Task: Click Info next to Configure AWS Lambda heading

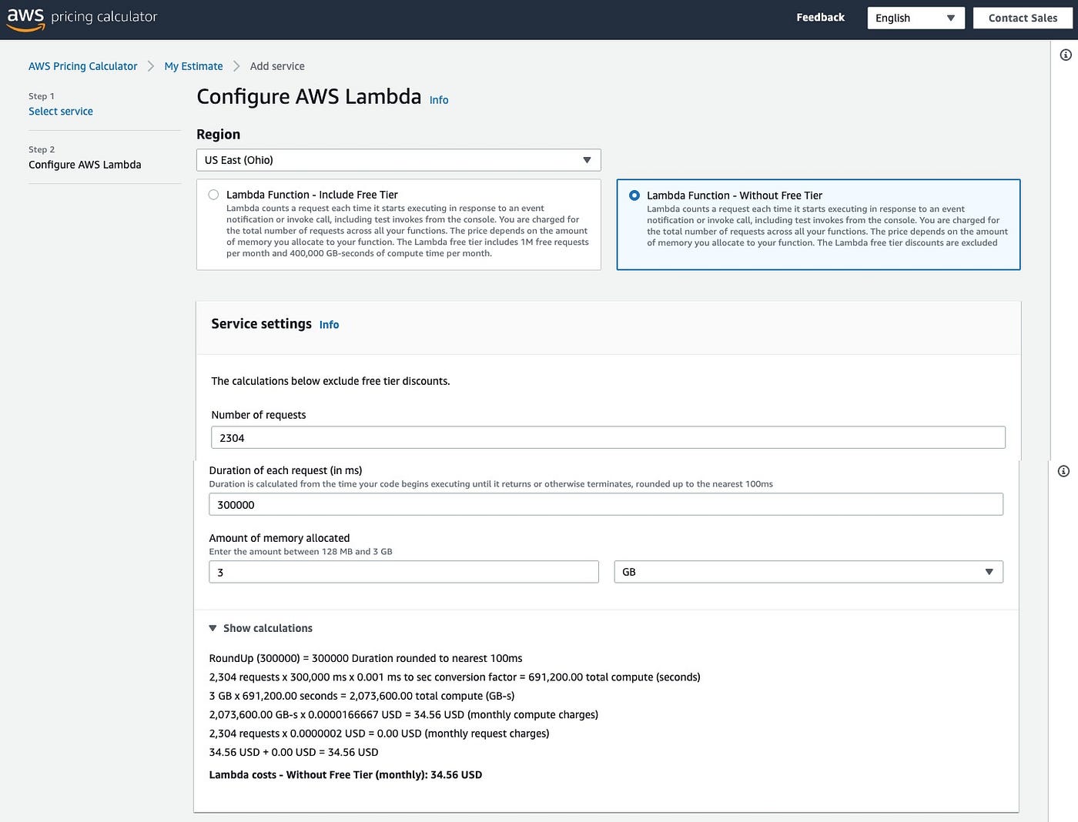Action: 438,100
